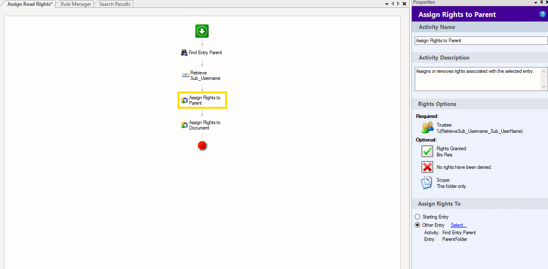This screenshot has width=548, height=269.
Task: Open the Properties pane options dropdown arrow
Action: (x=536, y=2)
